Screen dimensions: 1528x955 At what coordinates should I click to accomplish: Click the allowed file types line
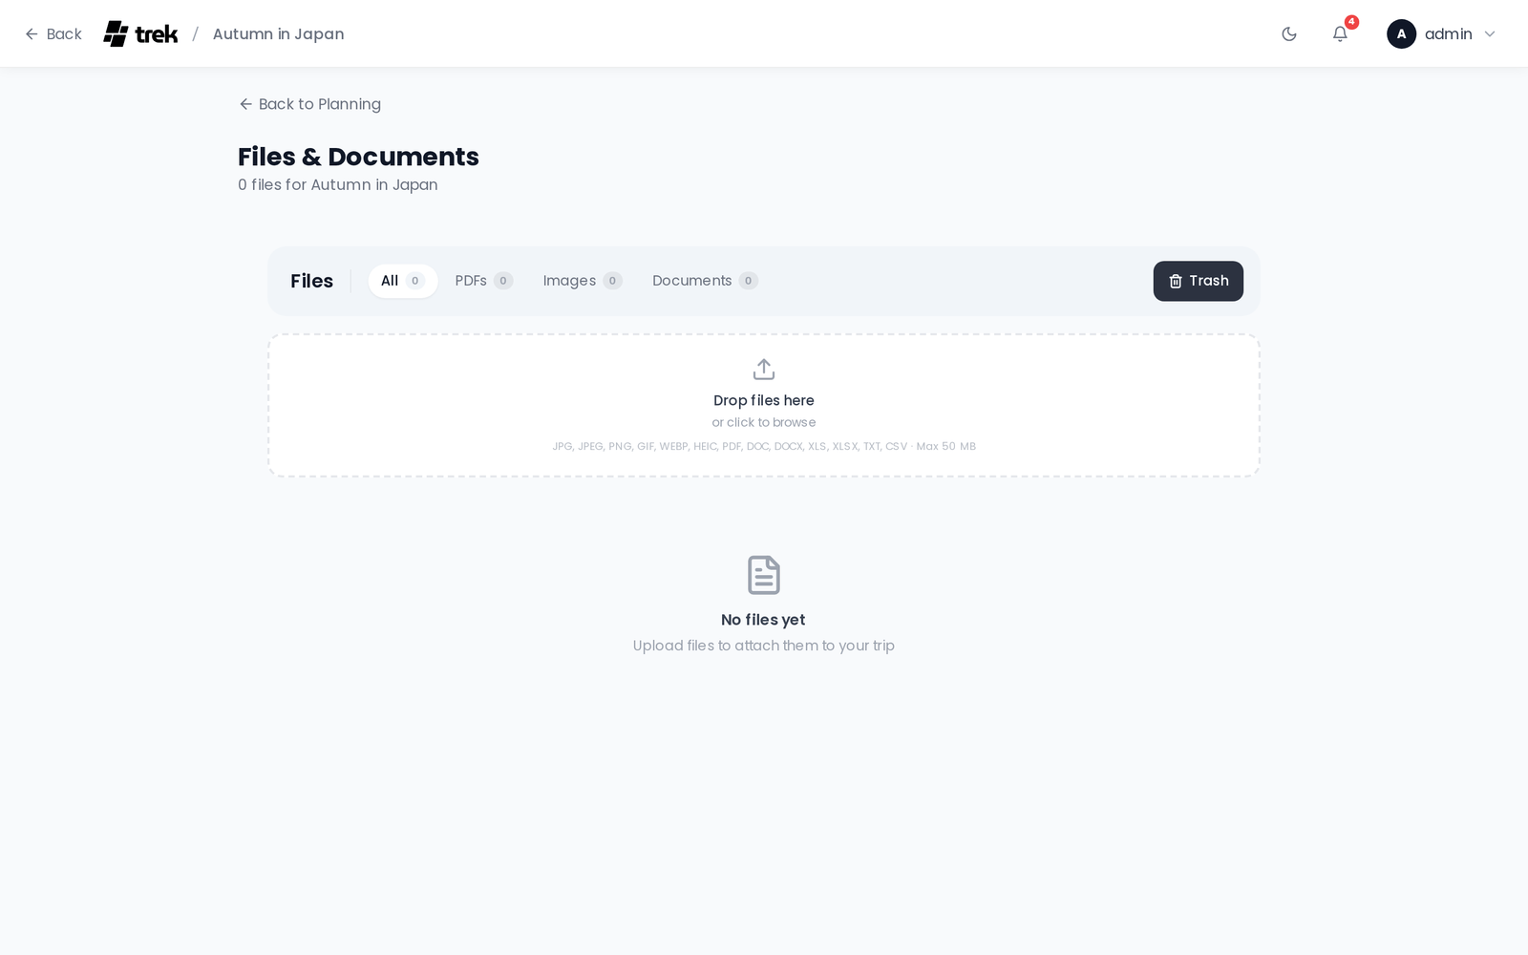[x=764, y=446]
